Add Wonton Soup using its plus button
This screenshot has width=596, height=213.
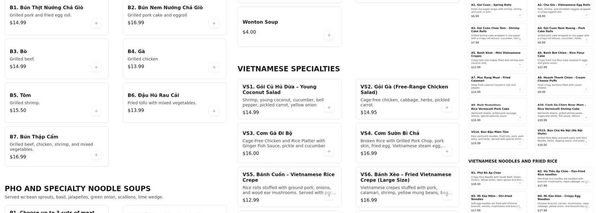(x=329, y=35)
